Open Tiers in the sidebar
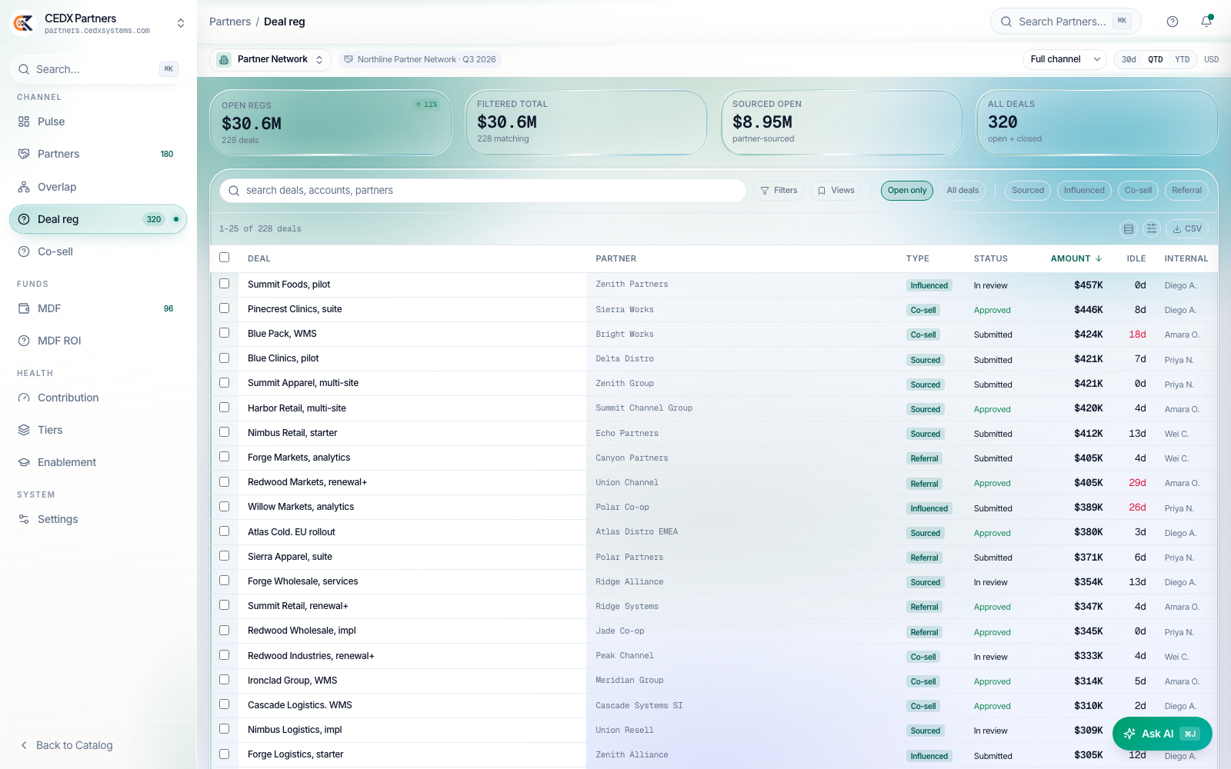Viewport: 1231px width, 769px height. click(98, 430)
